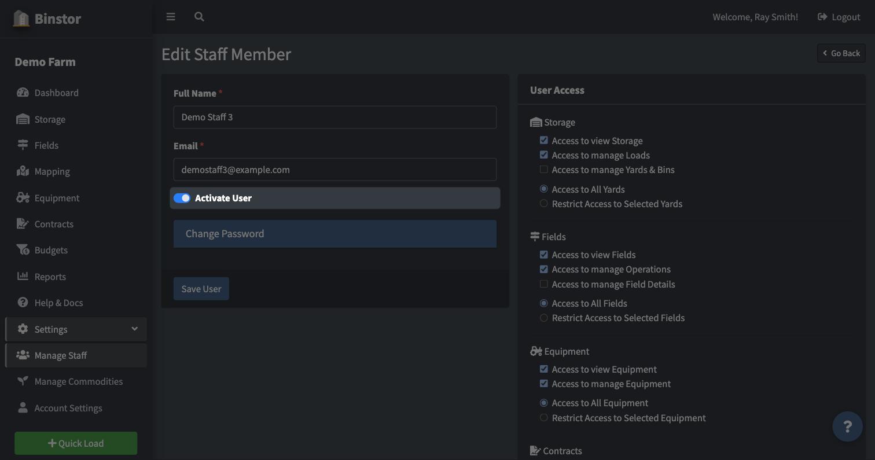Open the round help bubble button

pos(847,426)
